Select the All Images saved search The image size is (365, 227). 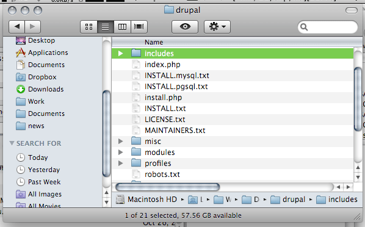39,194
